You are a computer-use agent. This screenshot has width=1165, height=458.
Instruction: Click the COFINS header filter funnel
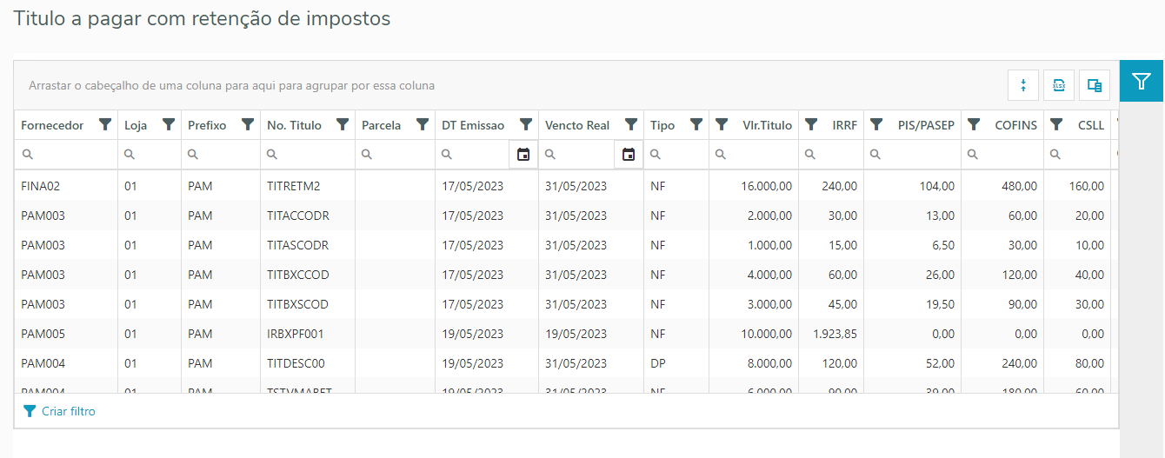pos(974,125)
